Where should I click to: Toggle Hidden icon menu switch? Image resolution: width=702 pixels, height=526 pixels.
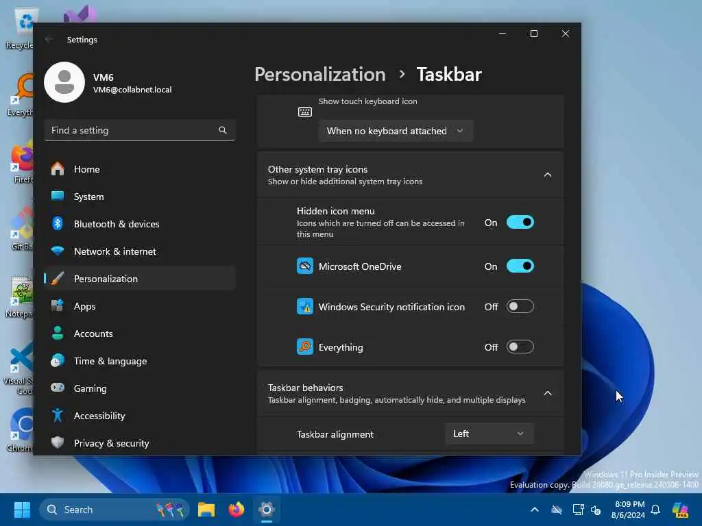tap(520, 223)
